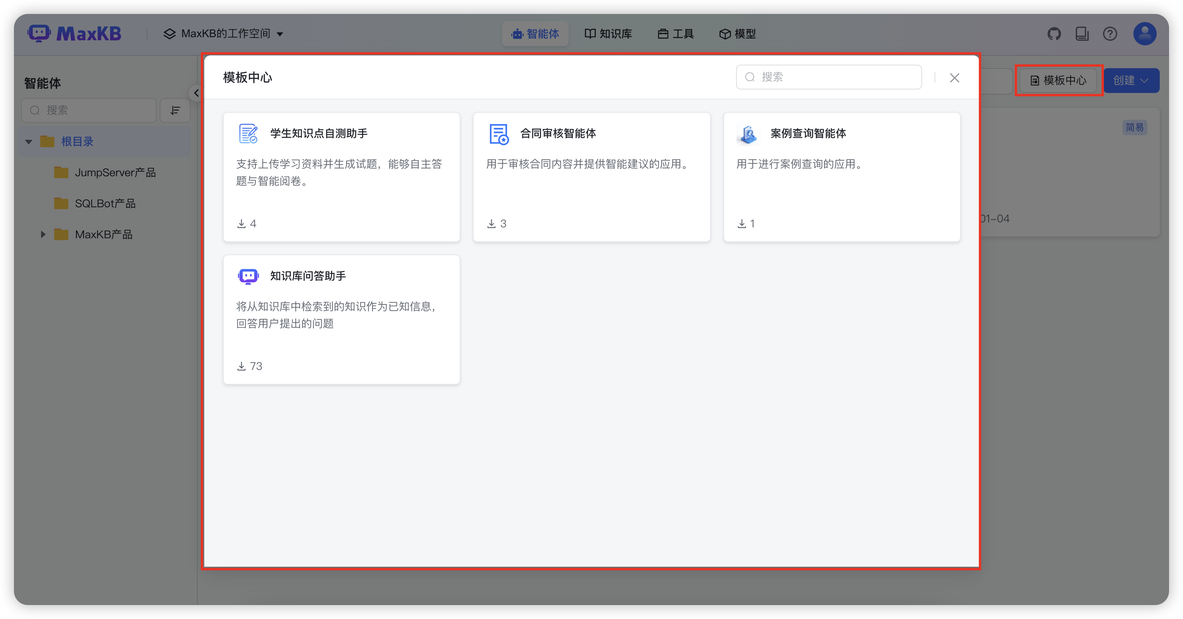Click the documentation icon in top bar

coord(1083,33)
